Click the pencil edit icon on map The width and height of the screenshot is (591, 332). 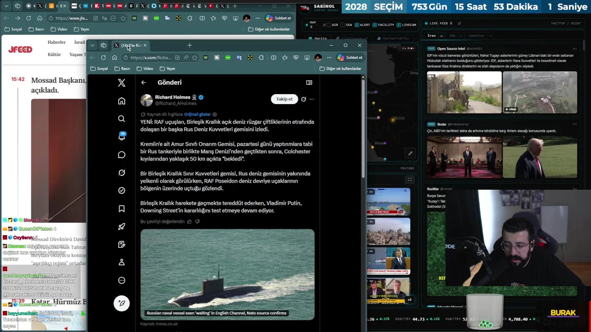(410, 154)
